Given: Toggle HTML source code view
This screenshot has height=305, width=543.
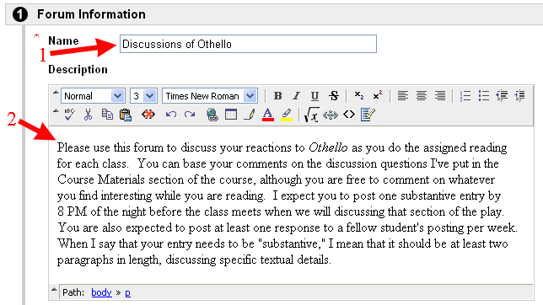Looking at the screenshot, I should click(x=349, y=115).
